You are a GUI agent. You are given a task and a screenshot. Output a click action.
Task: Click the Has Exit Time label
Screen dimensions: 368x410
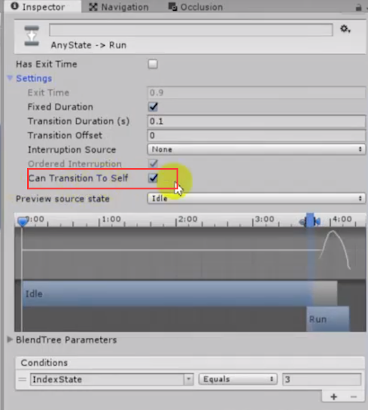(x=47, y=64)
